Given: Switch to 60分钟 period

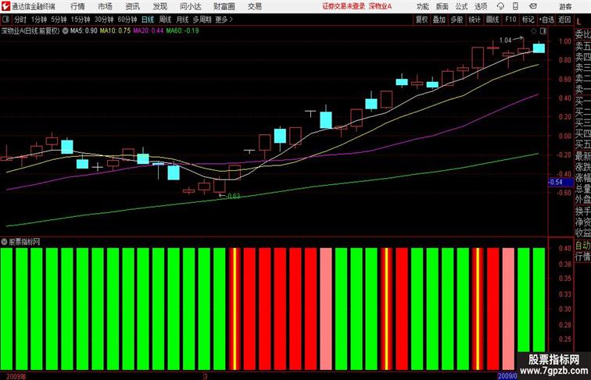Looking at the screenshot, I should click(x=127, y=20).
